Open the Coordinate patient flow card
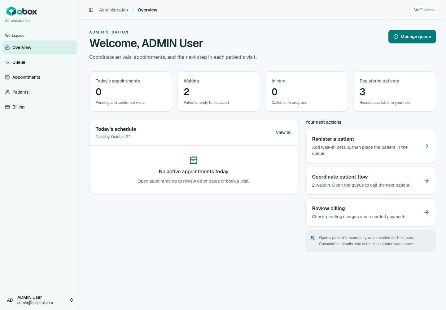Viewport: 446px width, 310px height. point(371,181)
